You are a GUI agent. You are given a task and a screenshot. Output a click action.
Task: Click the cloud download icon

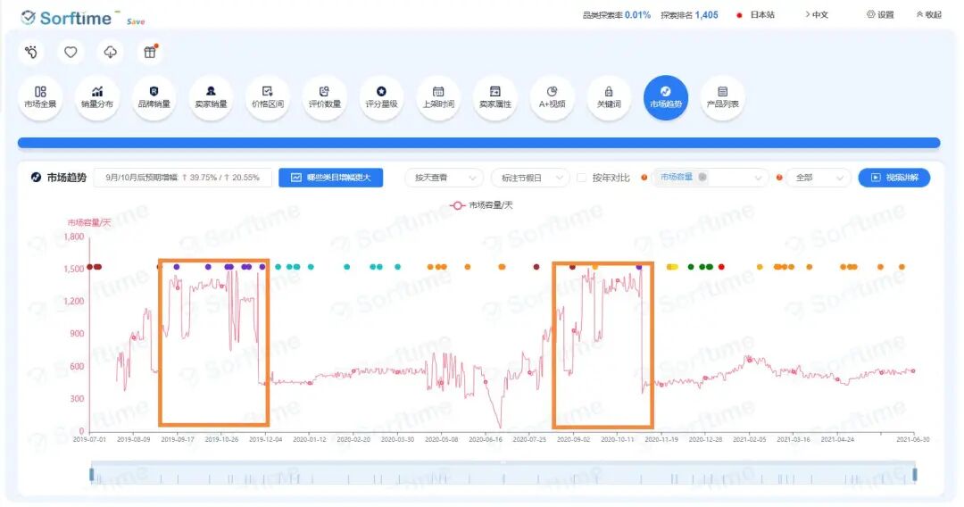(x=110, y=53)
